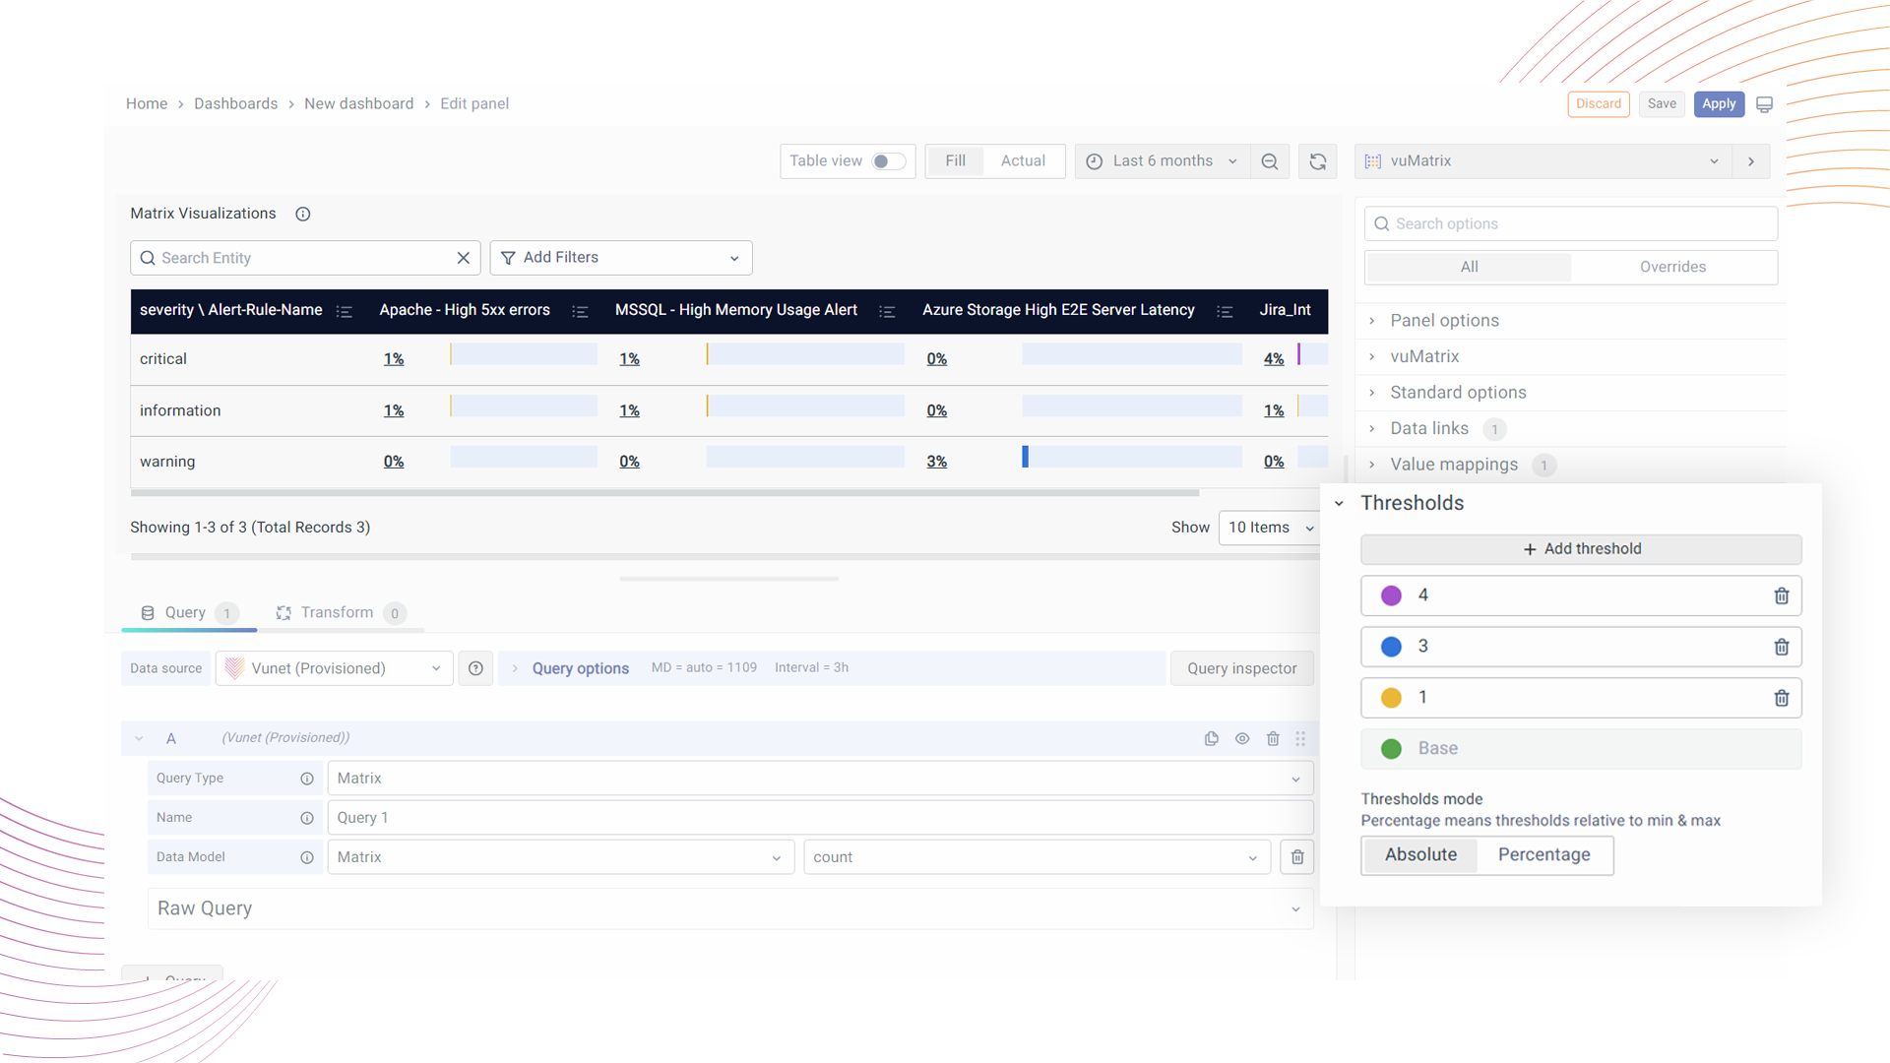Zoom out the time range with magnifier icon
This screenshot has height=1063, width=1890.
1270,160
